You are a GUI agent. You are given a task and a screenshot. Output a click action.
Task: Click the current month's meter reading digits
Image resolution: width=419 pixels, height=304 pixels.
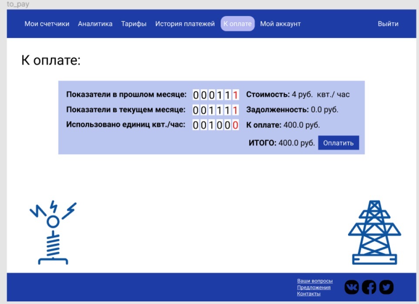[216, 110]
